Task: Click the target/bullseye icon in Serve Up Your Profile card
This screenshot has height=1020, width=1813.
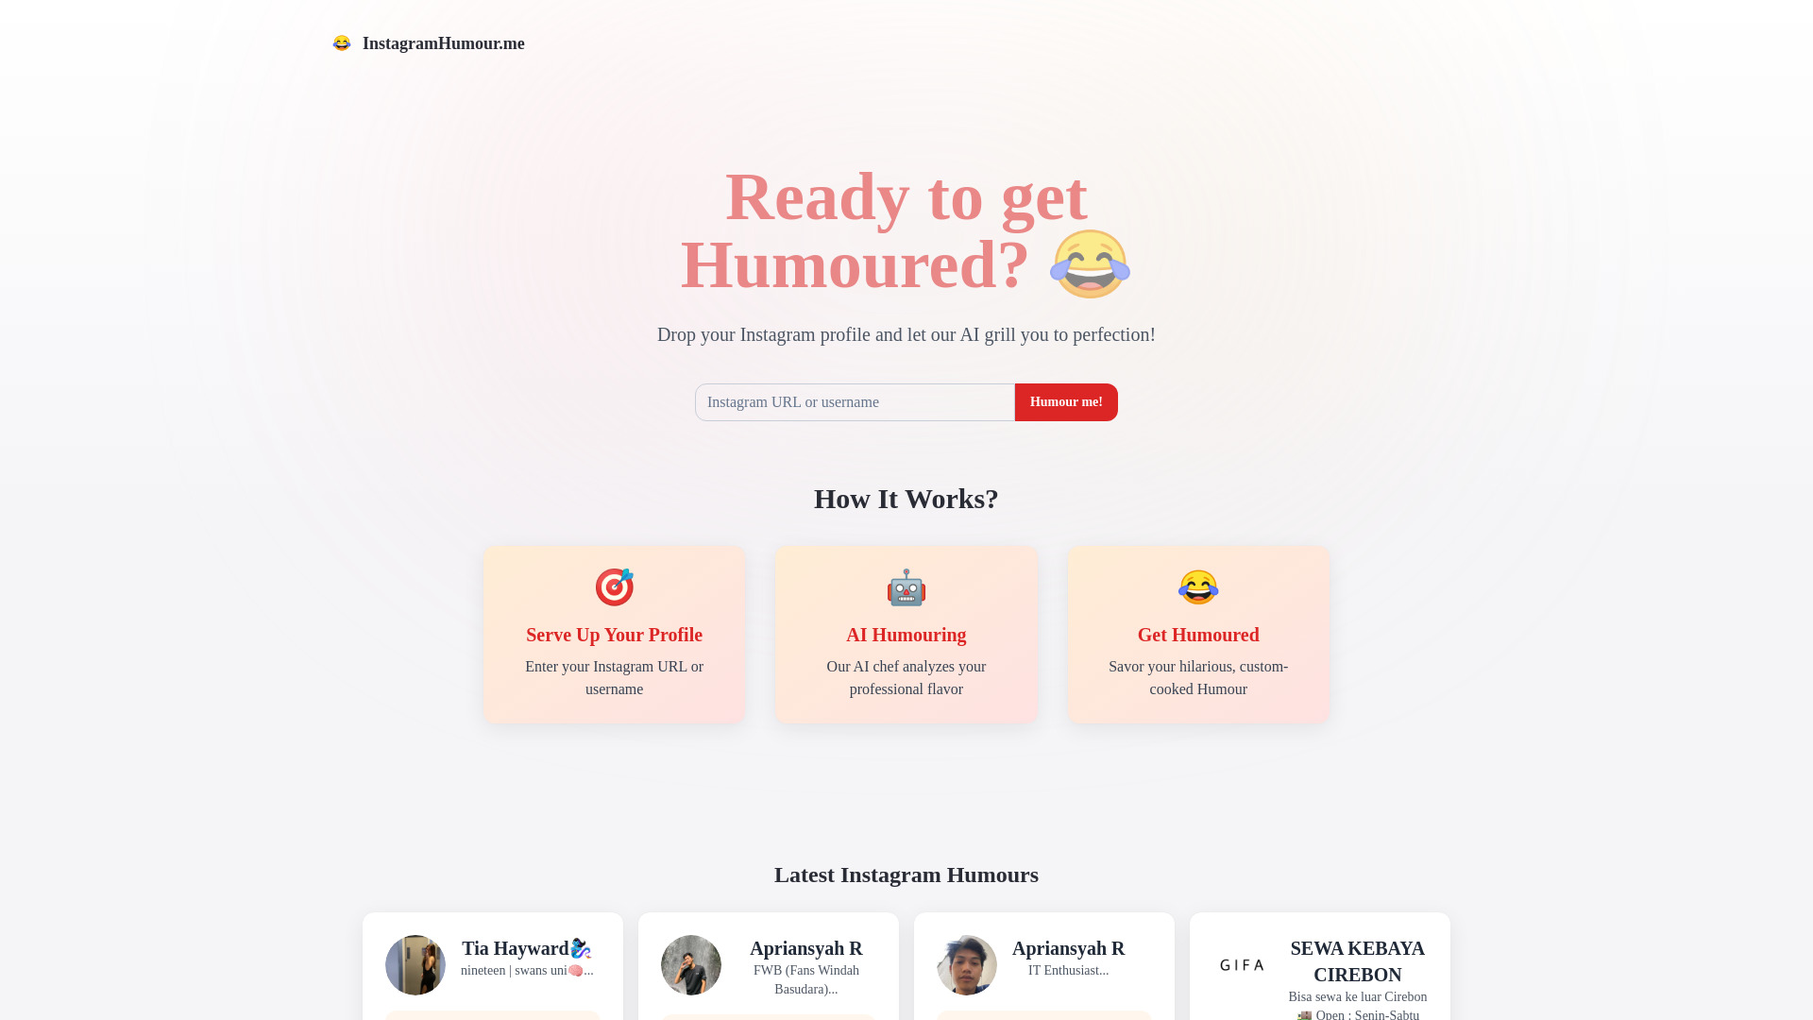Action: tap(614, 586)
